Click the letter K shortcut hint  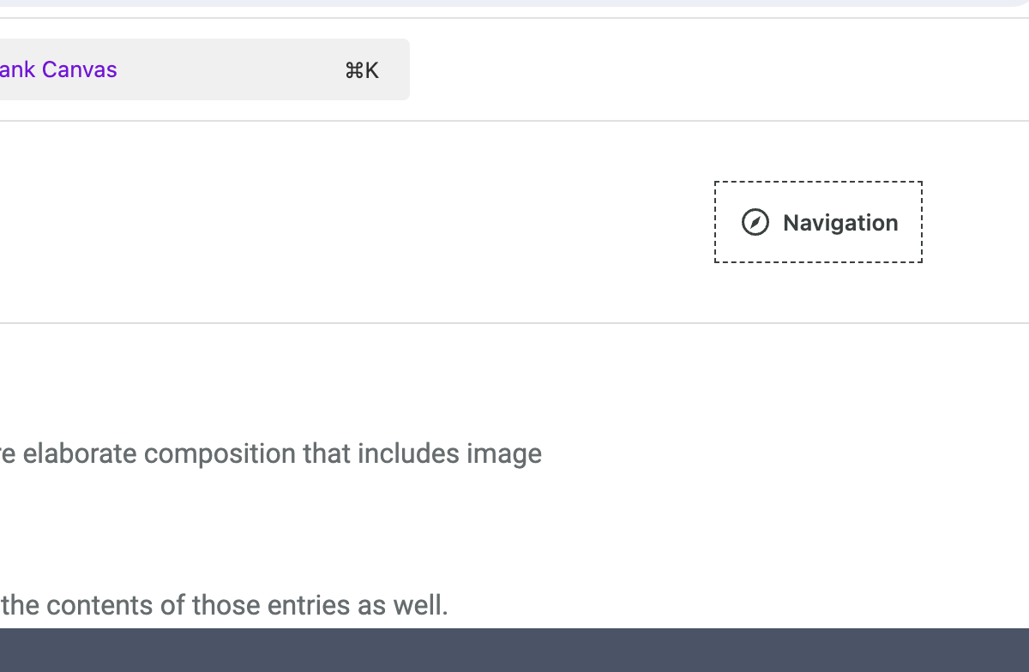coord(372,70)
